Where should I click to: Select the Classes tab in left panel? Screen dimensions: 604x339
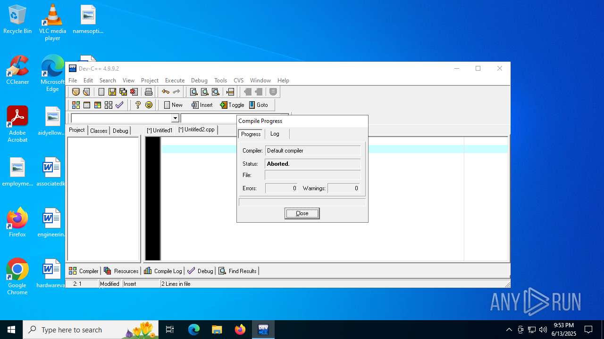click(99, 131)
